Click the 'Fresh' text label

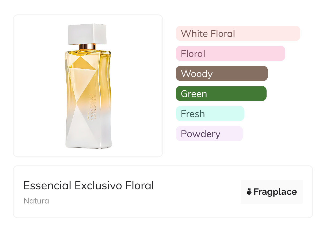click(193, 114)
